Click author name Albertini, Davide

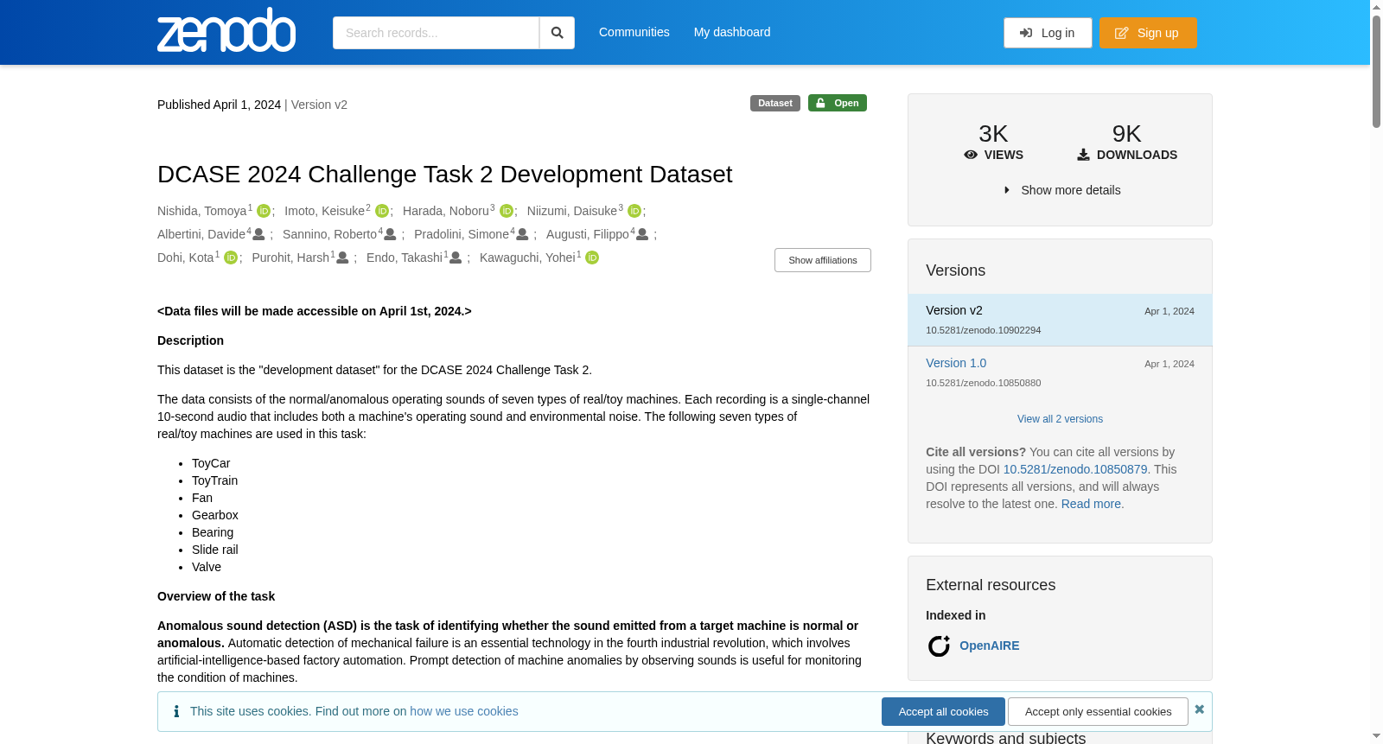[x=201, y=234]
